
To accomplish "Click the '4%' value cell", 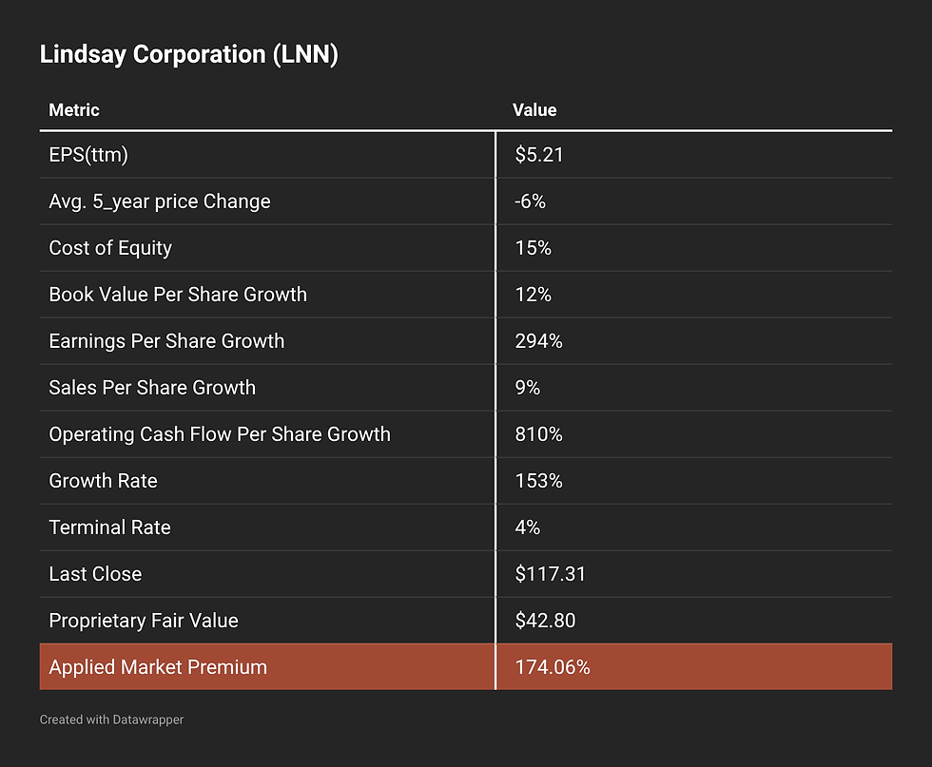I will 527,527.
